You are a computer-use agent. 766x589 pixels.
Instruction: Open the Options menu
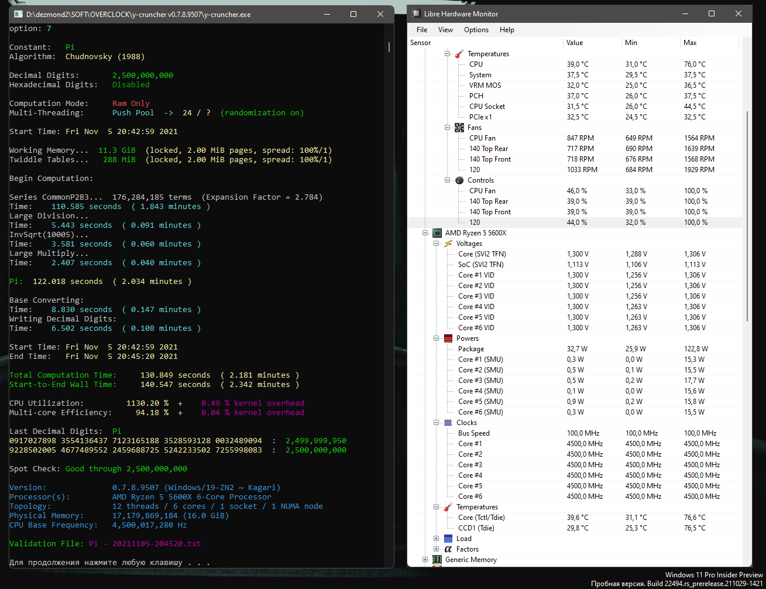pos(476,30)
